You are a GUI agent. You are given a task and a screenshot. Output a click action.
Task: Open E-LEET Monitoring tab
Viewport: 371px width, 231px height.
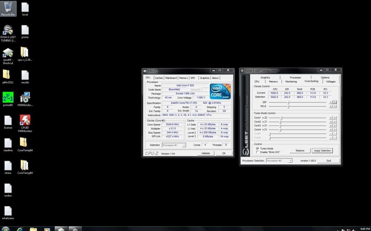(x=291, y=81)
